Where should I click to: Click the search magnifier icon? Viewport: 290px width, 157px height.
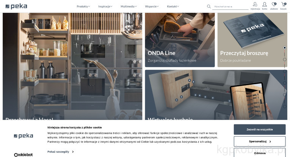[x=209, y=6]
